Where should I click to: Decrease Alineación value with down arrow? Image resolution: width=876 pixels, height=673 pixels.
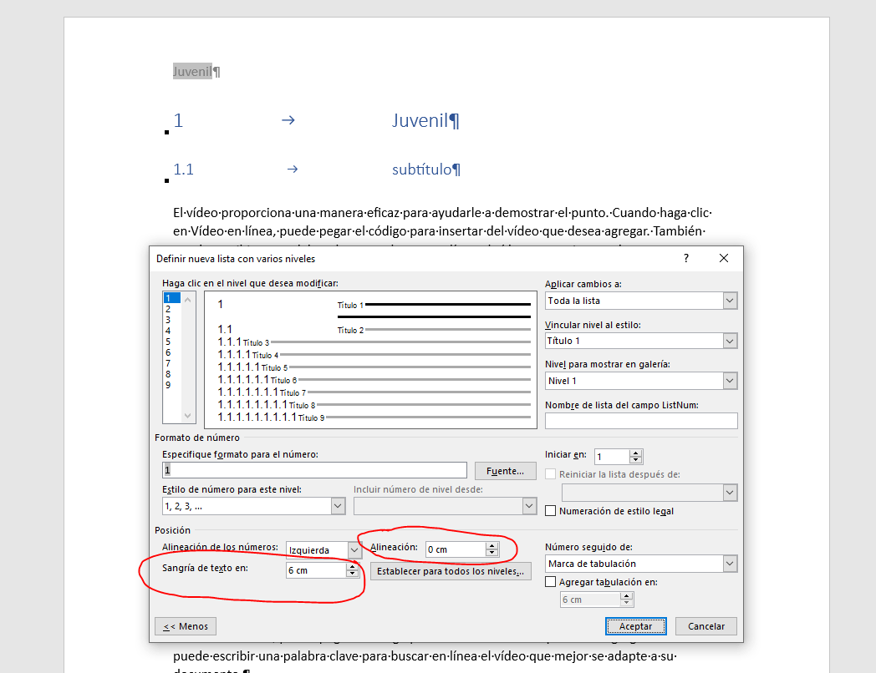[491, 553]
